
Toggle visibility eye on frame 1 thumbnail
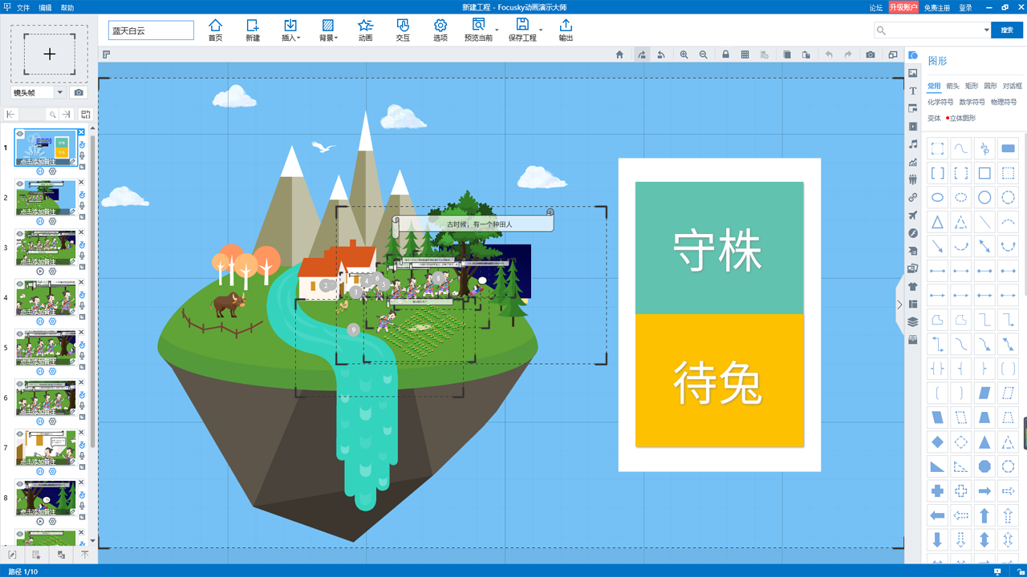(x=20, y=134)
